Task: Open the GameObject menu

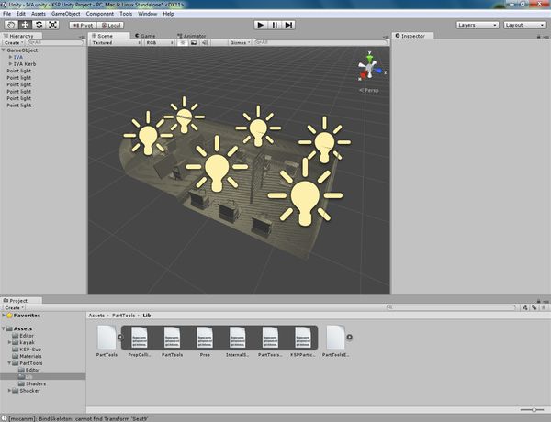Action: click(x=65, y=14)
